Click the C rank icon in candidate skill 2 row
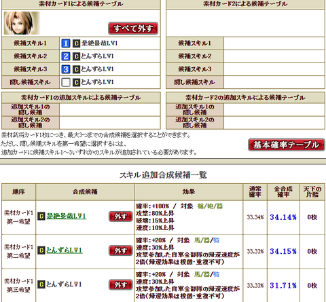Screen dimensions: 326x302 click(76, 56)
